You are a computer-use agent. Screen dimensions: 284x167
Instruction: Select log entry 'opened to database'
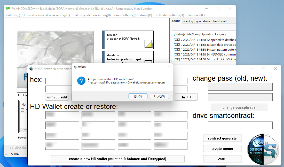(205, 40)
